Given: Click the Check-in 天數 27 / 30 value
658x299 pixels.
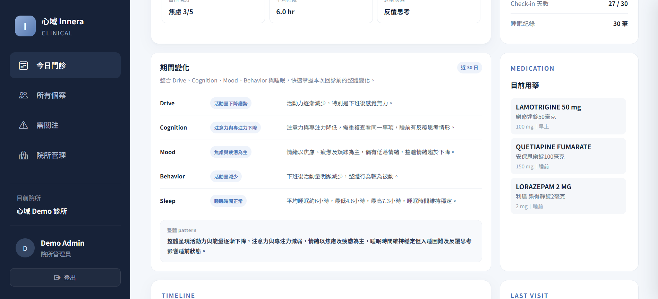Looking at the screenshot, I should (x=618, y=4).
